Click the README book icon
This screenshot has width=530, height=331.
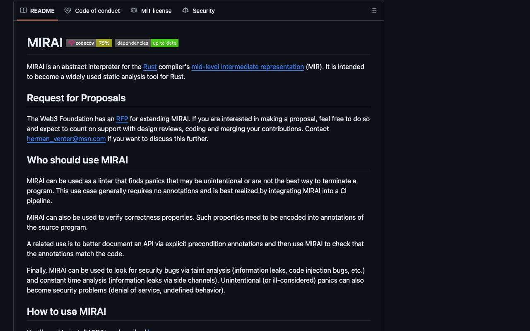(x=24, y=11)
